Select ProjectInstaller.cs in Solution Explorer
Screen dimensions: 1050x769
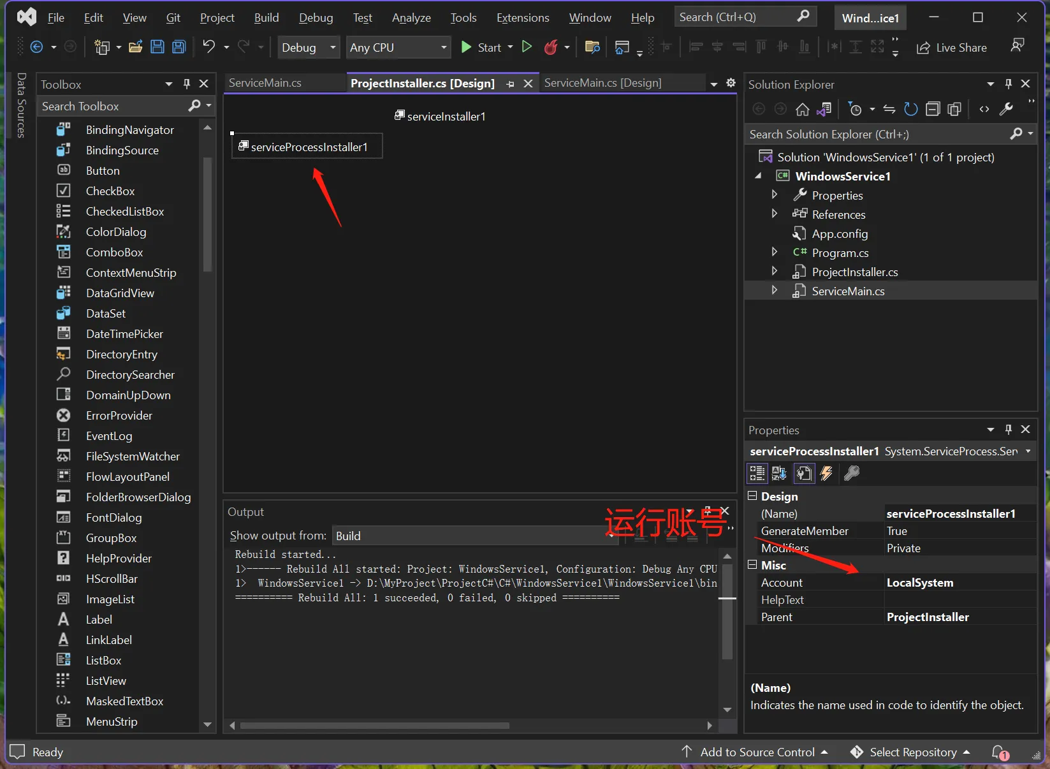point(854,272)
